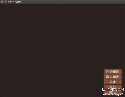
Task: Quit the game with 離開 button
Action: (113, 92)
